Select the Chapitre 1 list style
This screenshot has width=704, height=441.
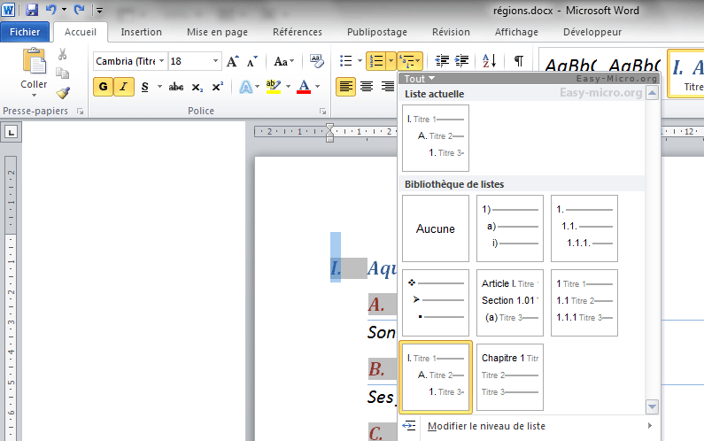(510, 377)
